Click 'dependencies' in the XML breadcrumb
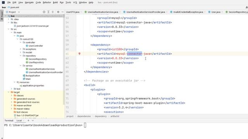Image resolution: width=248 pixels, height=139 pixels. coord(84,116)
